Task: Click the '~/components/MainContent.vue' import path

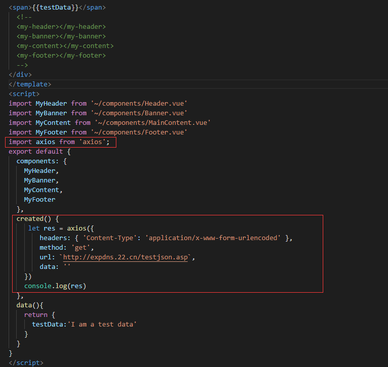Action: coord(150,123)
